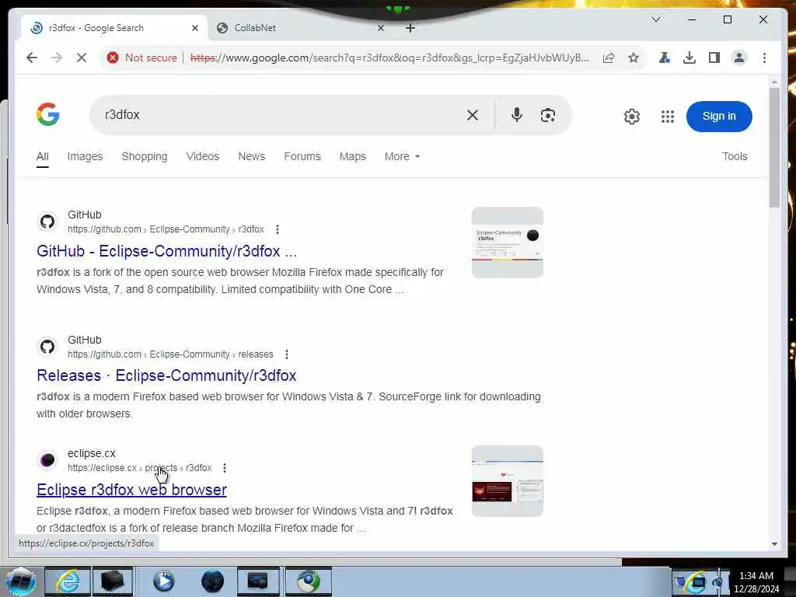Open options for GitHub releases result
796x597 pixels.
pyautogui.click(x=287, y=354)
